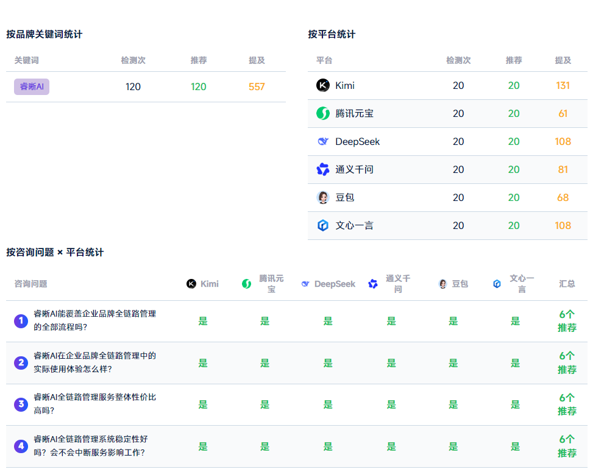Click 通义千问's 81 mentions value
Image resolution: width=604 pixels, height=472 pixels.
pos(563,169)
